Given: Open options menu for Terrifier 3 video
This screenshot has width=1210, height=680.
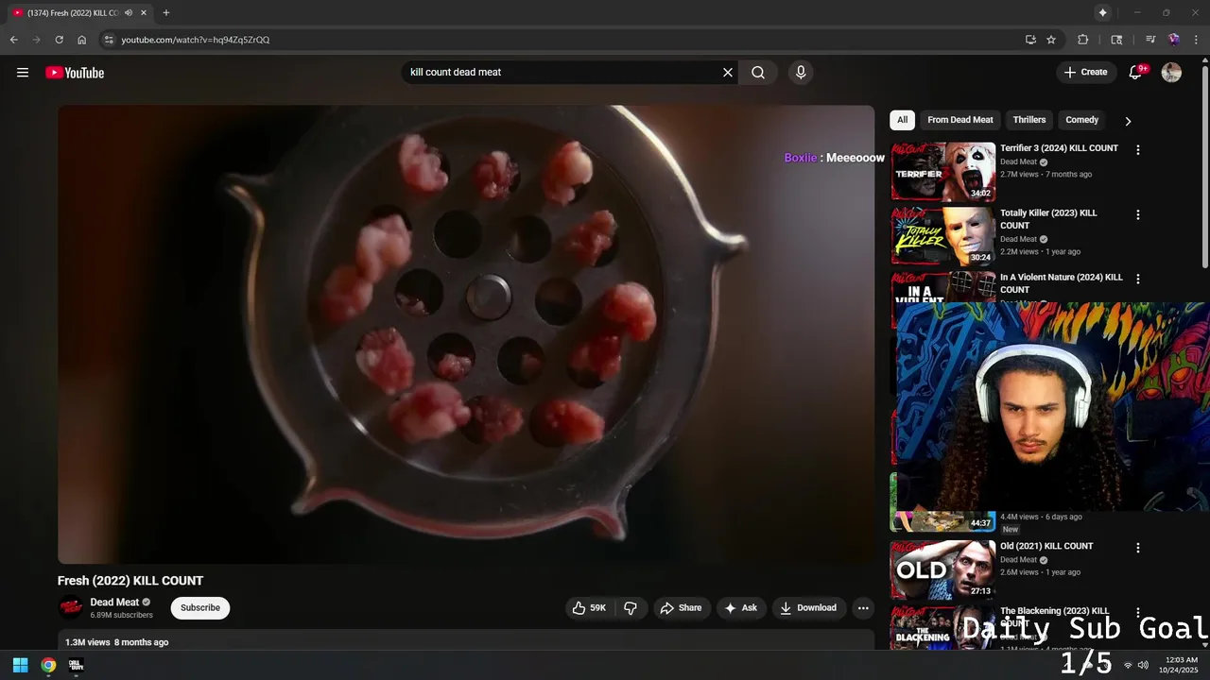Looking at the screenshot, I should point(1138,150).
